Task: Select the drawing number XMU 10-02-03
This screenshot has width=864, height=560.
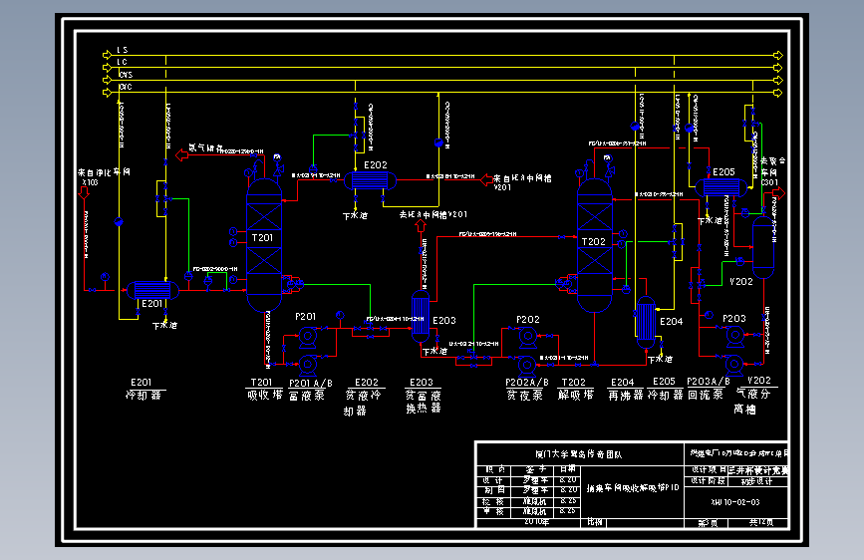Action: point(735,502)
